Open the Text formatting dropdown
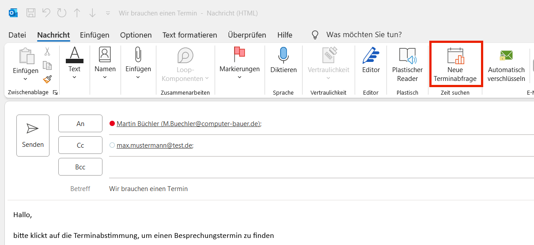 coord(74,77)
